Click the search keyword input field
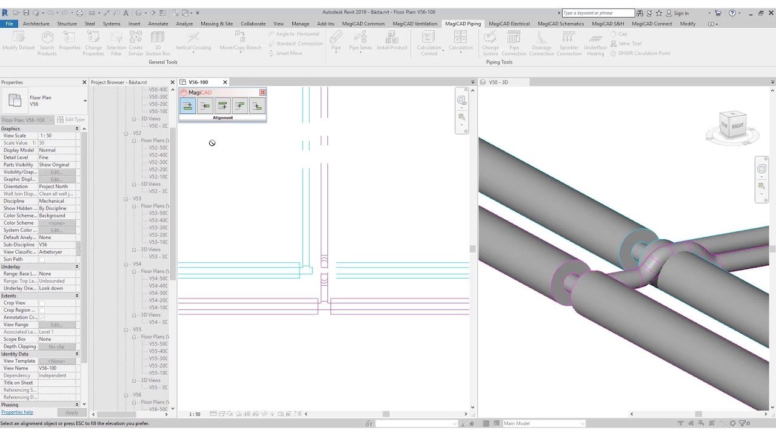 [x=598, y=13]
